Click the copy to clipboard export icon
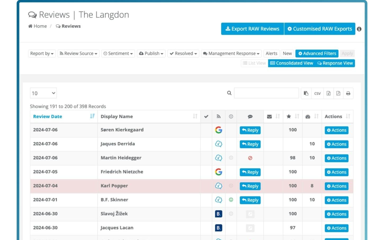The height and width of the screenshot is (240, 384). point(306,93)
